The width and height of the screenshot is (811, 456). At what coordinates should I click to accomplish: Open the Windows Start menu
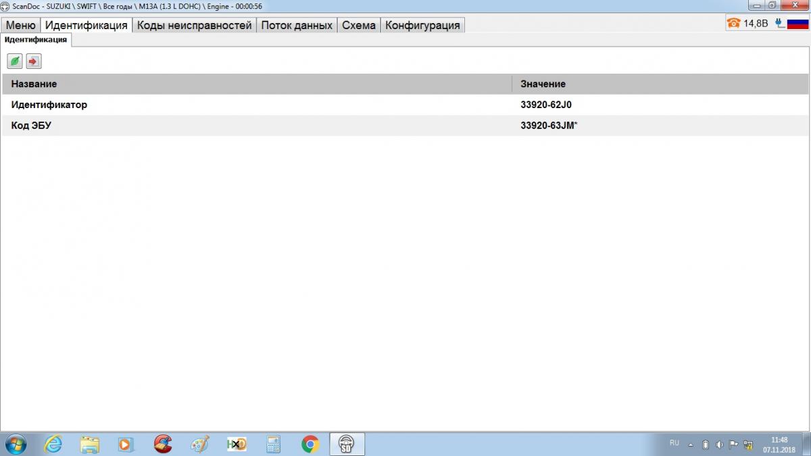coord(15,444)
